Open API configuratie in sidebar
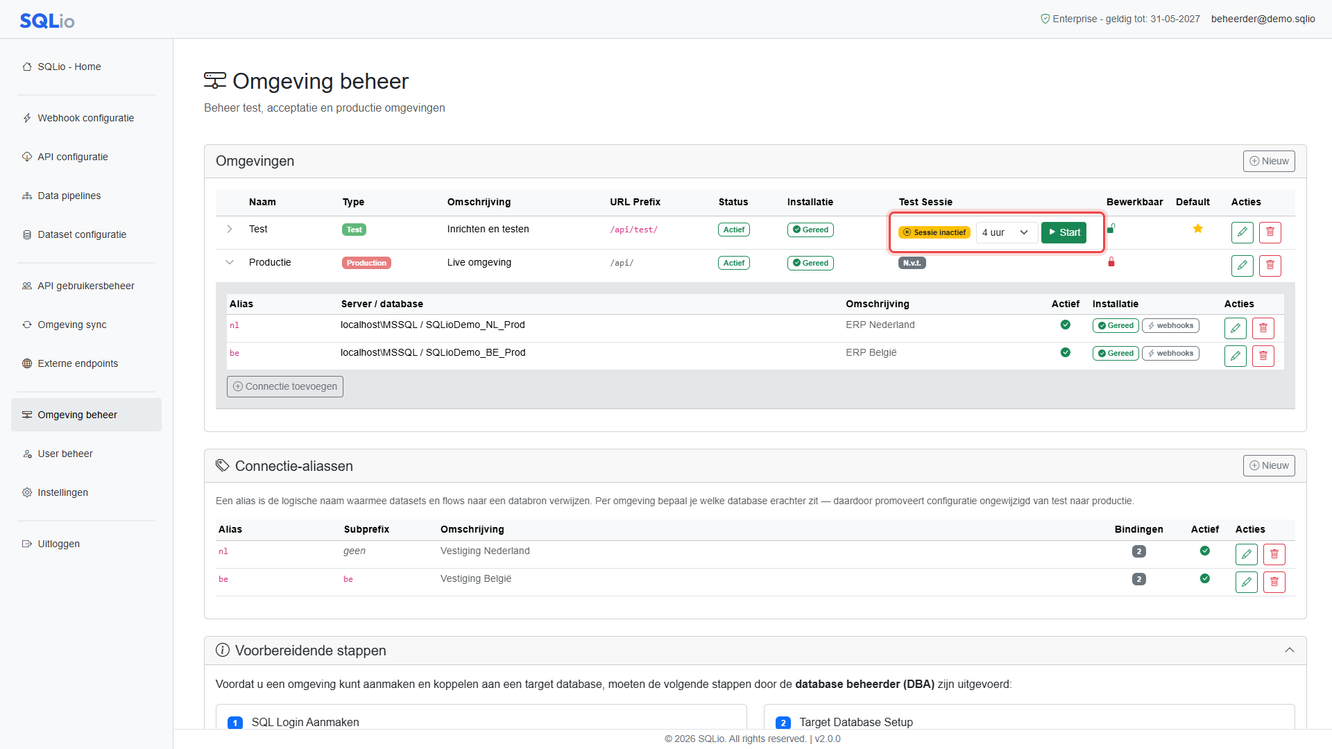 86,157
